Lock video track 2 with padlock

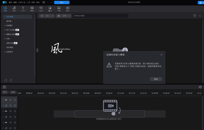pyautogui.click(x=15, y=111)
